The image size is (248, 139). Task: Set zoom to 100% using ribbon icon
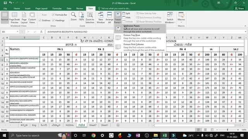(81, 16)
